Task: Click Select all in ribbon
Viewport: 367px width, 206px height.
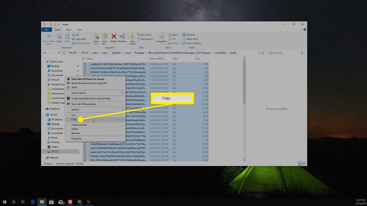Action: (x=189, y=35)
